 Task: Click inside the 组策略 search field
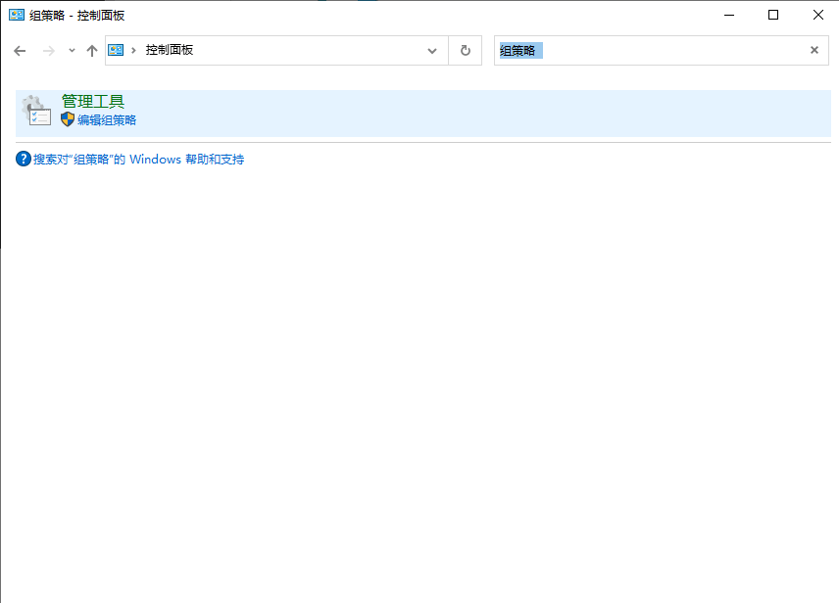pos(588,50)
